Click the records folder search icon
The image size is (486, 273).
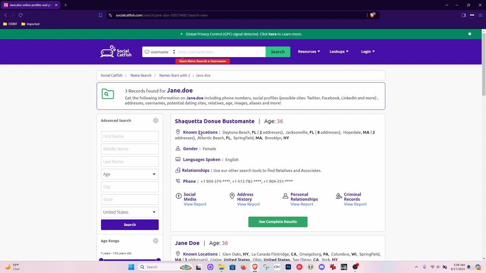click(x=108, y=94)
